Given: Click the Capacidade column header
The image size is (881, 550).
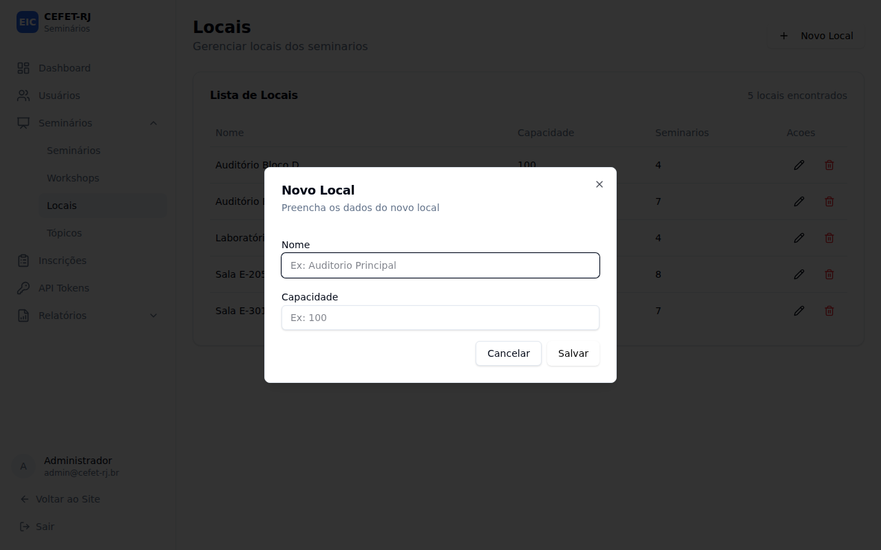Looking at the screenshot, I should [546, 133].
